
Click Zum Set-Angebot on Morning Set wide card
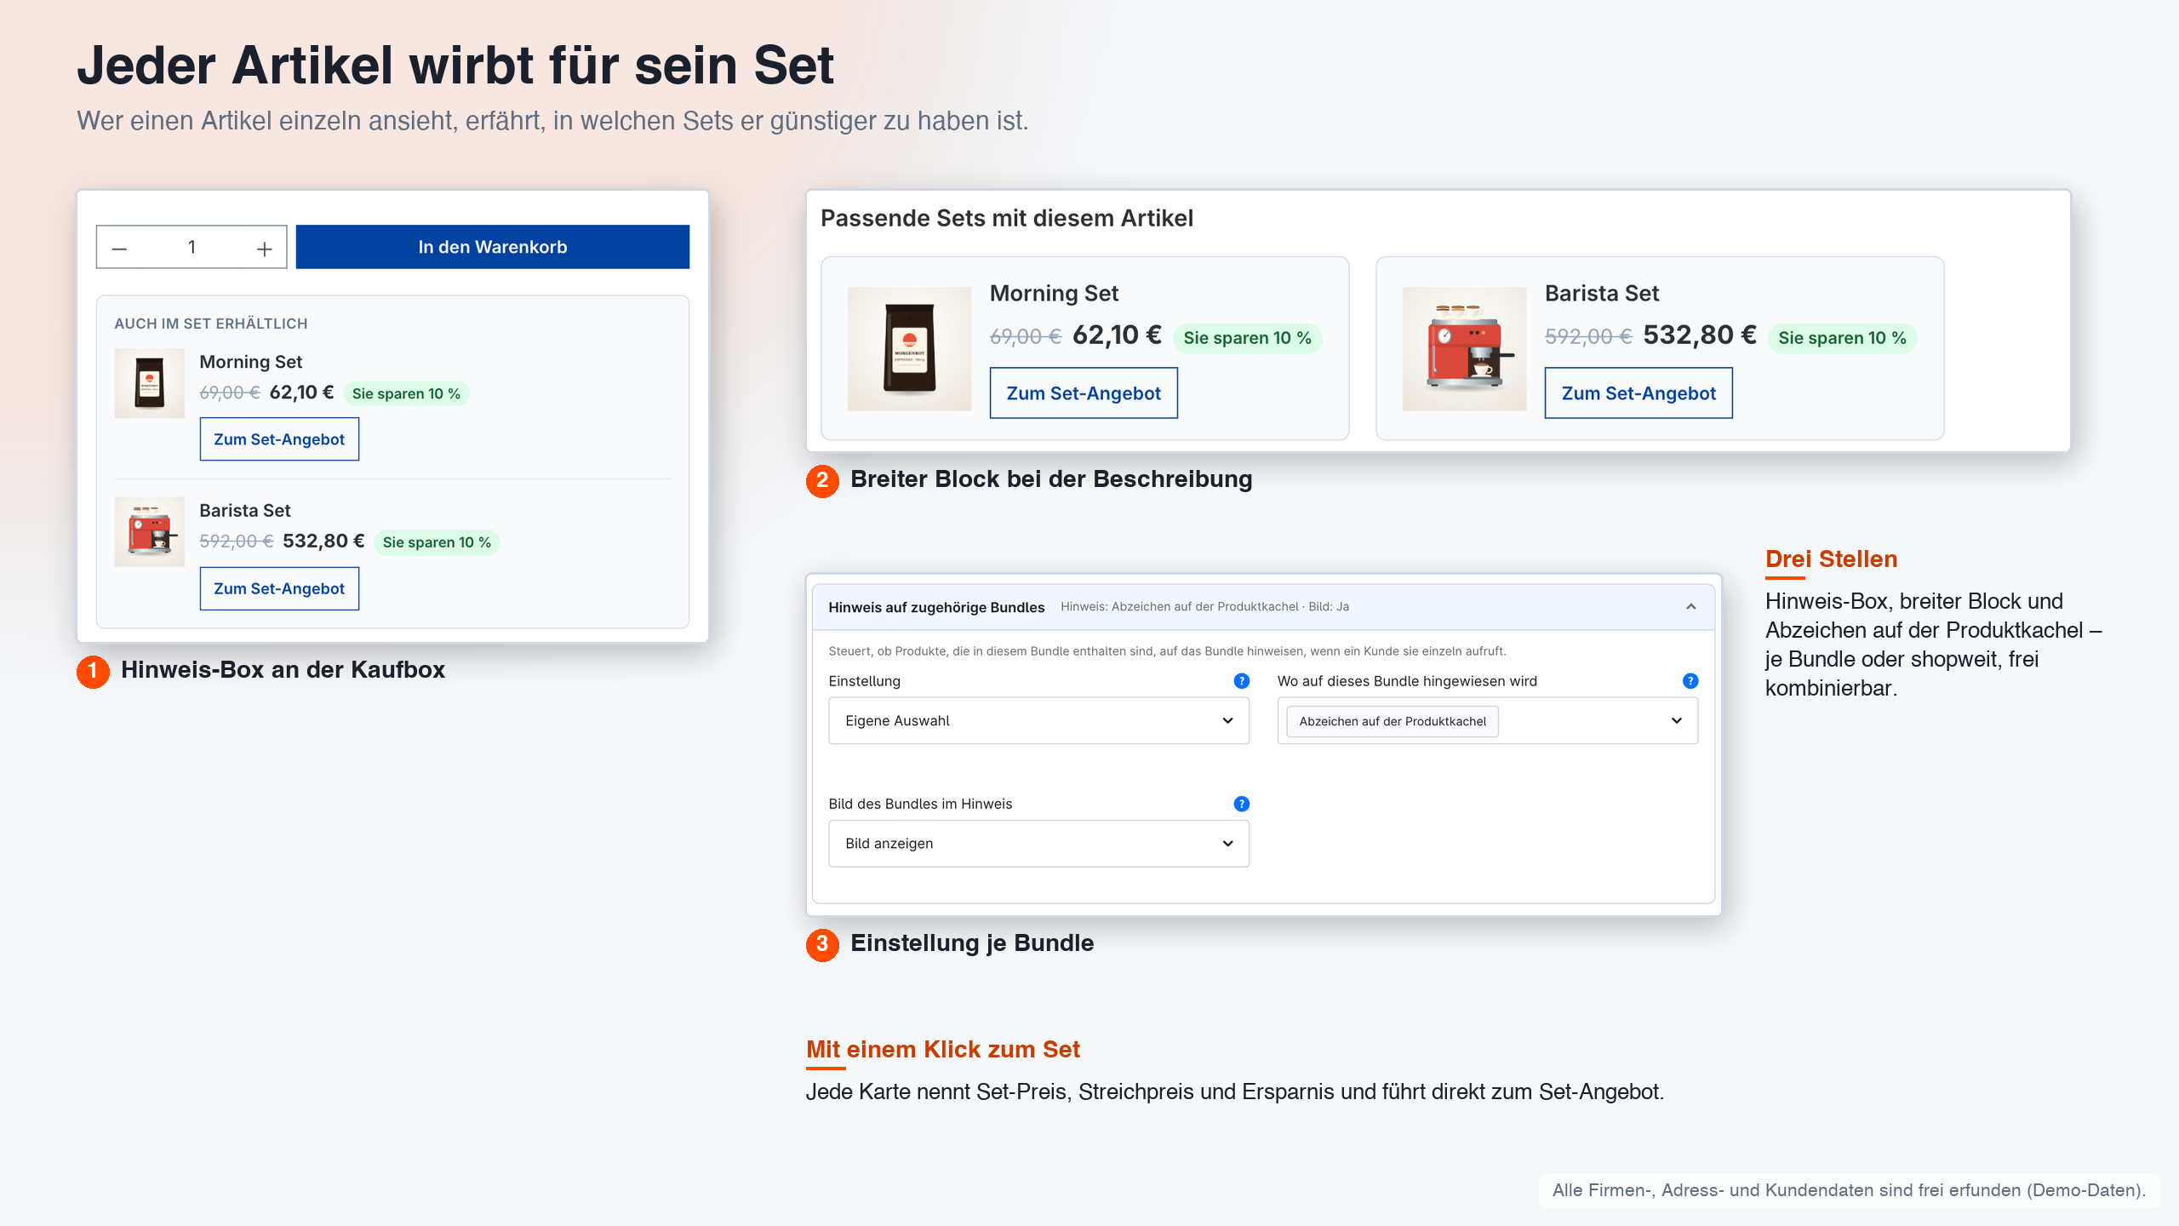(1084, 393)
